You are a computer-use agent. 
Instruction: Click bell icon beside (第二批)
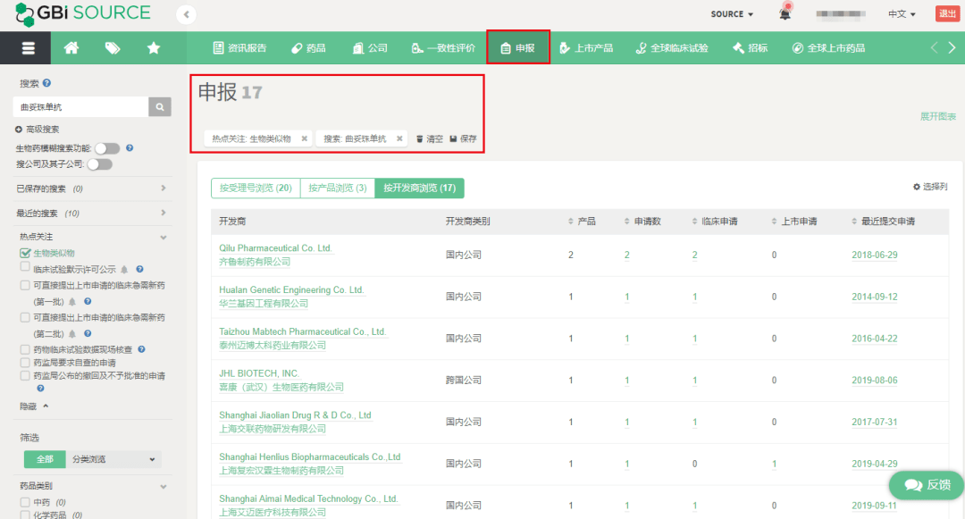72,333
